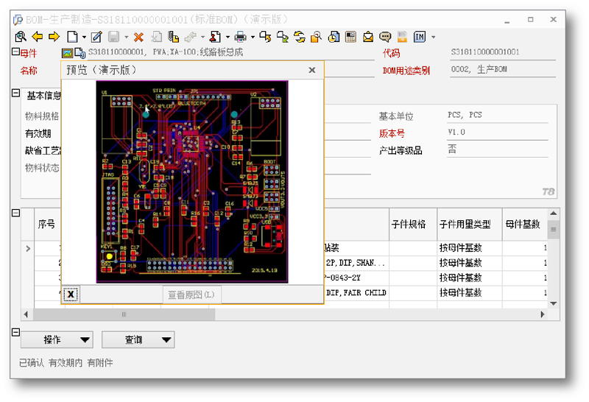589x402 pixels.
Task: Click the 2P, DIP, SHAN... cell
Action: [356, 263]
